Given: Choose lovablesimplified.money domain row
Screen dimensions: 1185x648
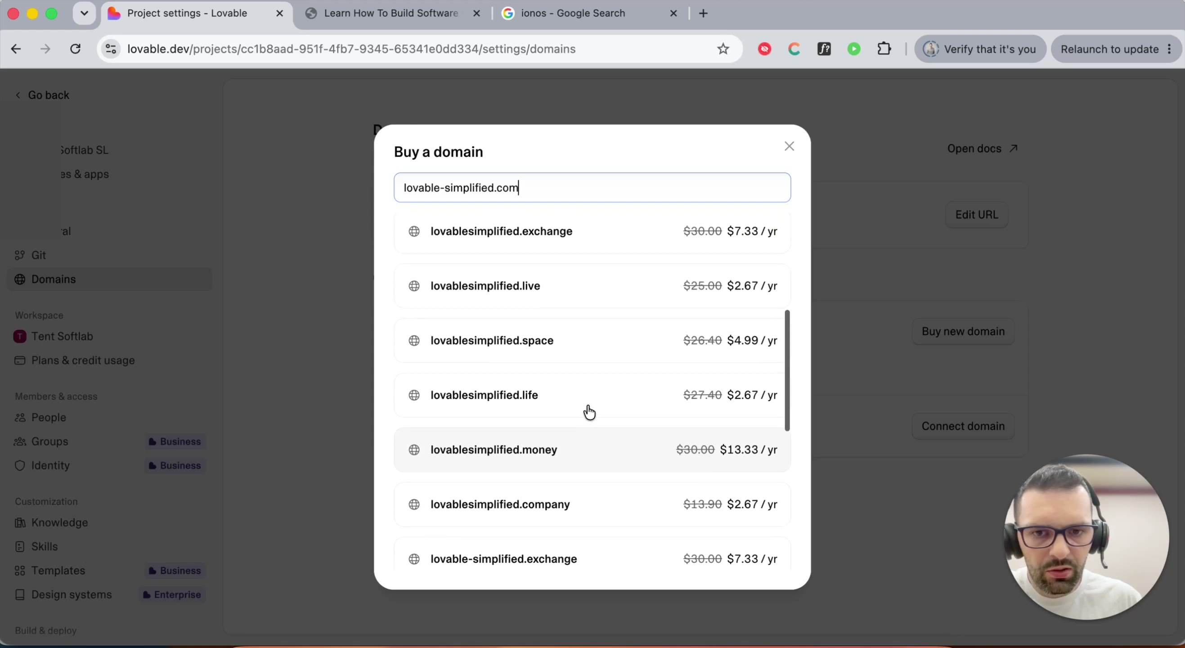Looking at the screenshot, I should (x=592, y=450).
